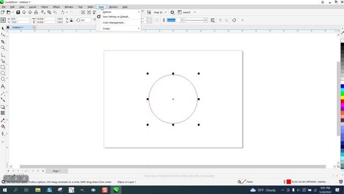Select the Interactive Fill tool
344x194 pixels.
[x=3, y=127]
